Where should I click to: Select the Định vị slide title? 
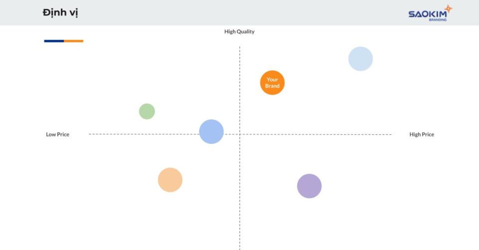[x=60, y=13]
